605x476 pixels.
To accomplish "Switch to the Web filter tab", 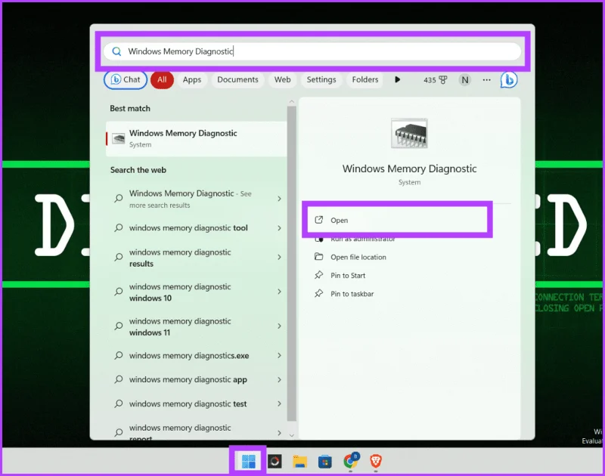I will (282, 80).
